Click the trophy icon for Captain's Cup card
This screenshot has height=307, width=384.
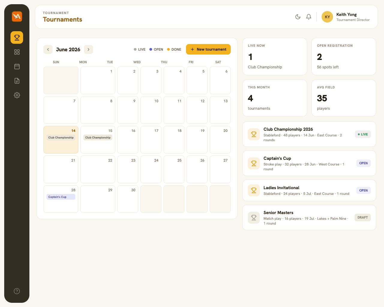tap(254, 163)
